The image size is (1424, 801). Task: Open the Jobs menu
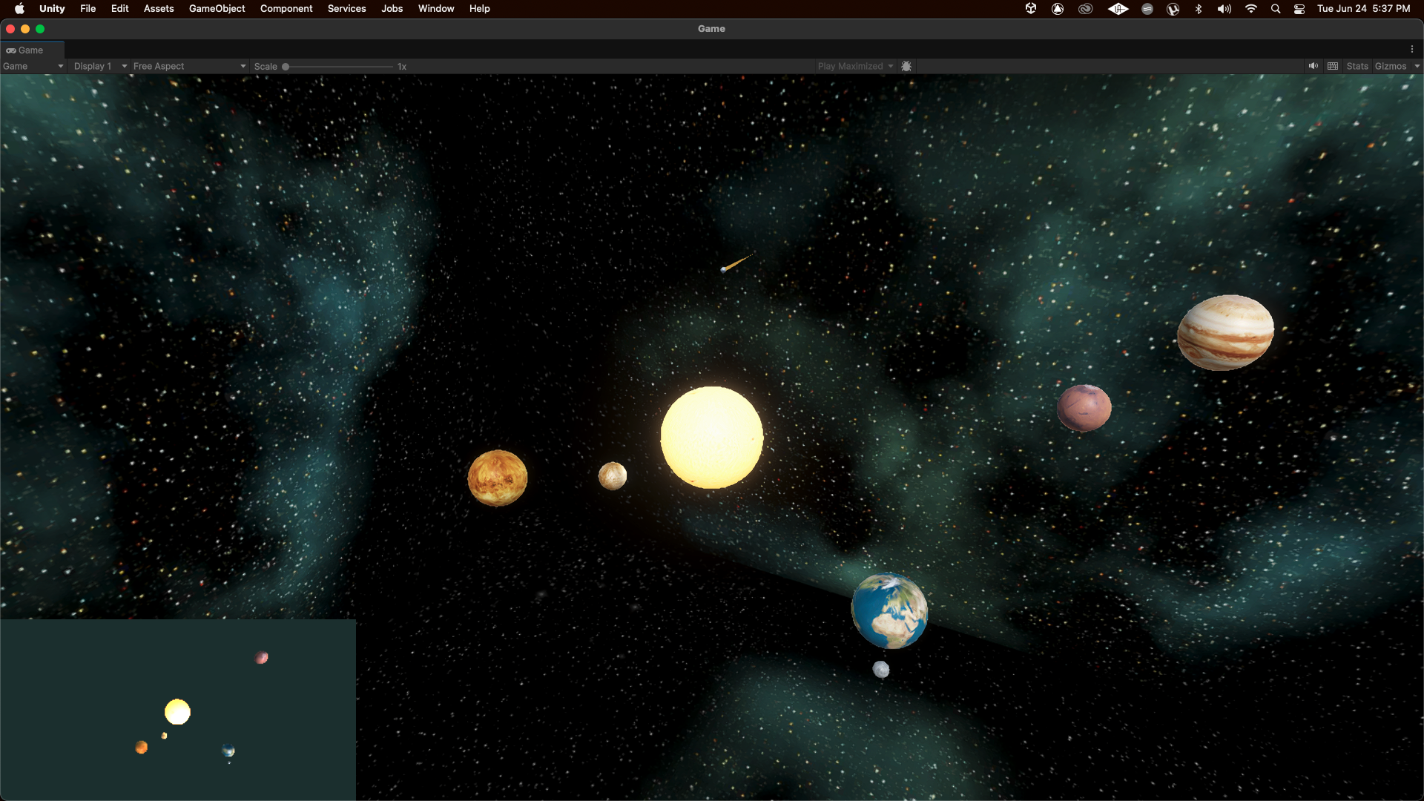392,9
